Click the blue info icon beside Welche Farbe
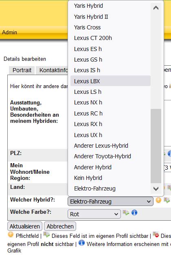Screen dimensions: 171x257 (134, 213)
